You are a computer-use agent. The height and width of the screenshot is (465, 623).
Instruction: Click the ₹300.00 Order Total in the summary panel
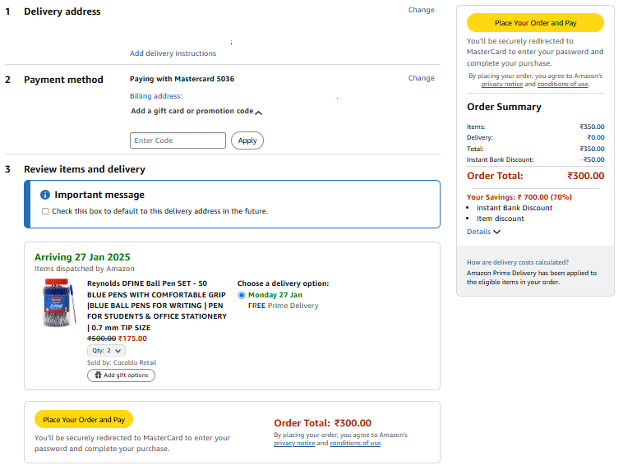pyautogui.click(x=586, y=176)
